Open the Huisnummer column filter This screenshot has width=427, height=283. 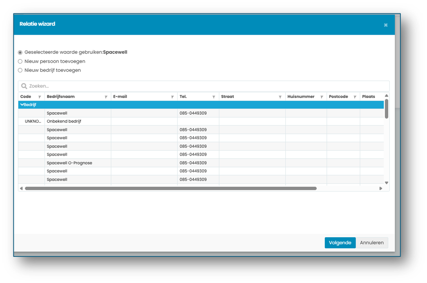322,97
